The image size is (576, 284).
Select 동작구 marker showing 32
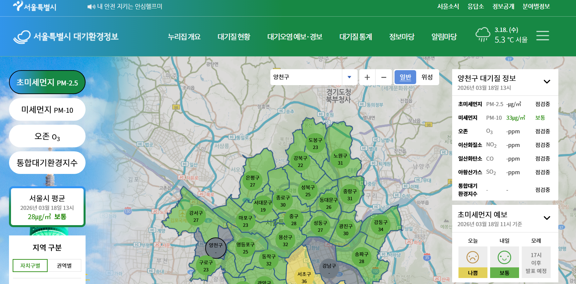point(269,260)
